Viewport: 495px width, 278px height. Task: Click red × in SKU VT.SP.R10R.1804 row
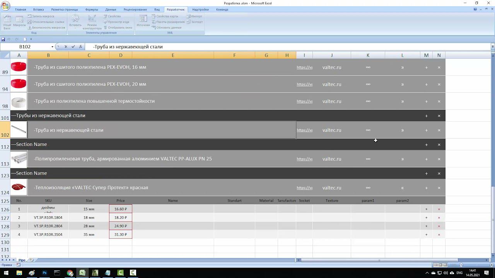439,218
